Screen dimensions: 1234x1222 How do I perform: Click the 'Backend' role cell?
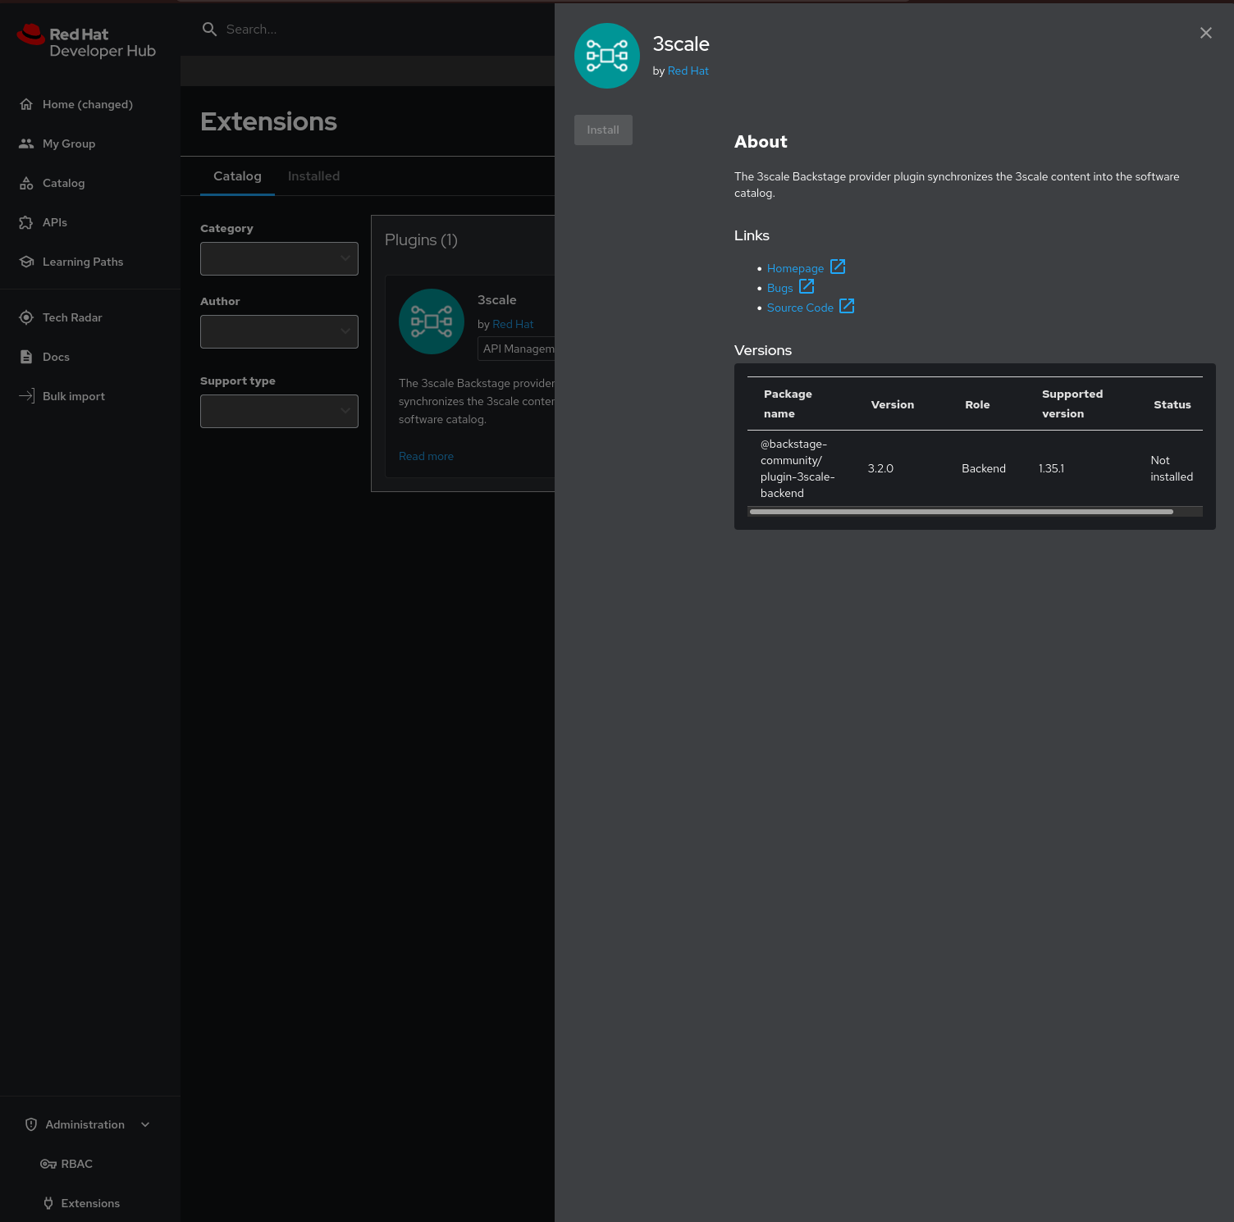pos(984,468)
